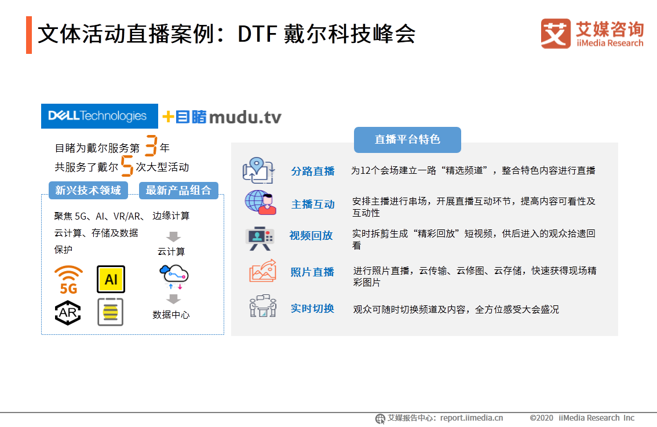Click the yellow storage stack icon
The height and width of the screenshot is (427, 657).
[x=110, y=312]
